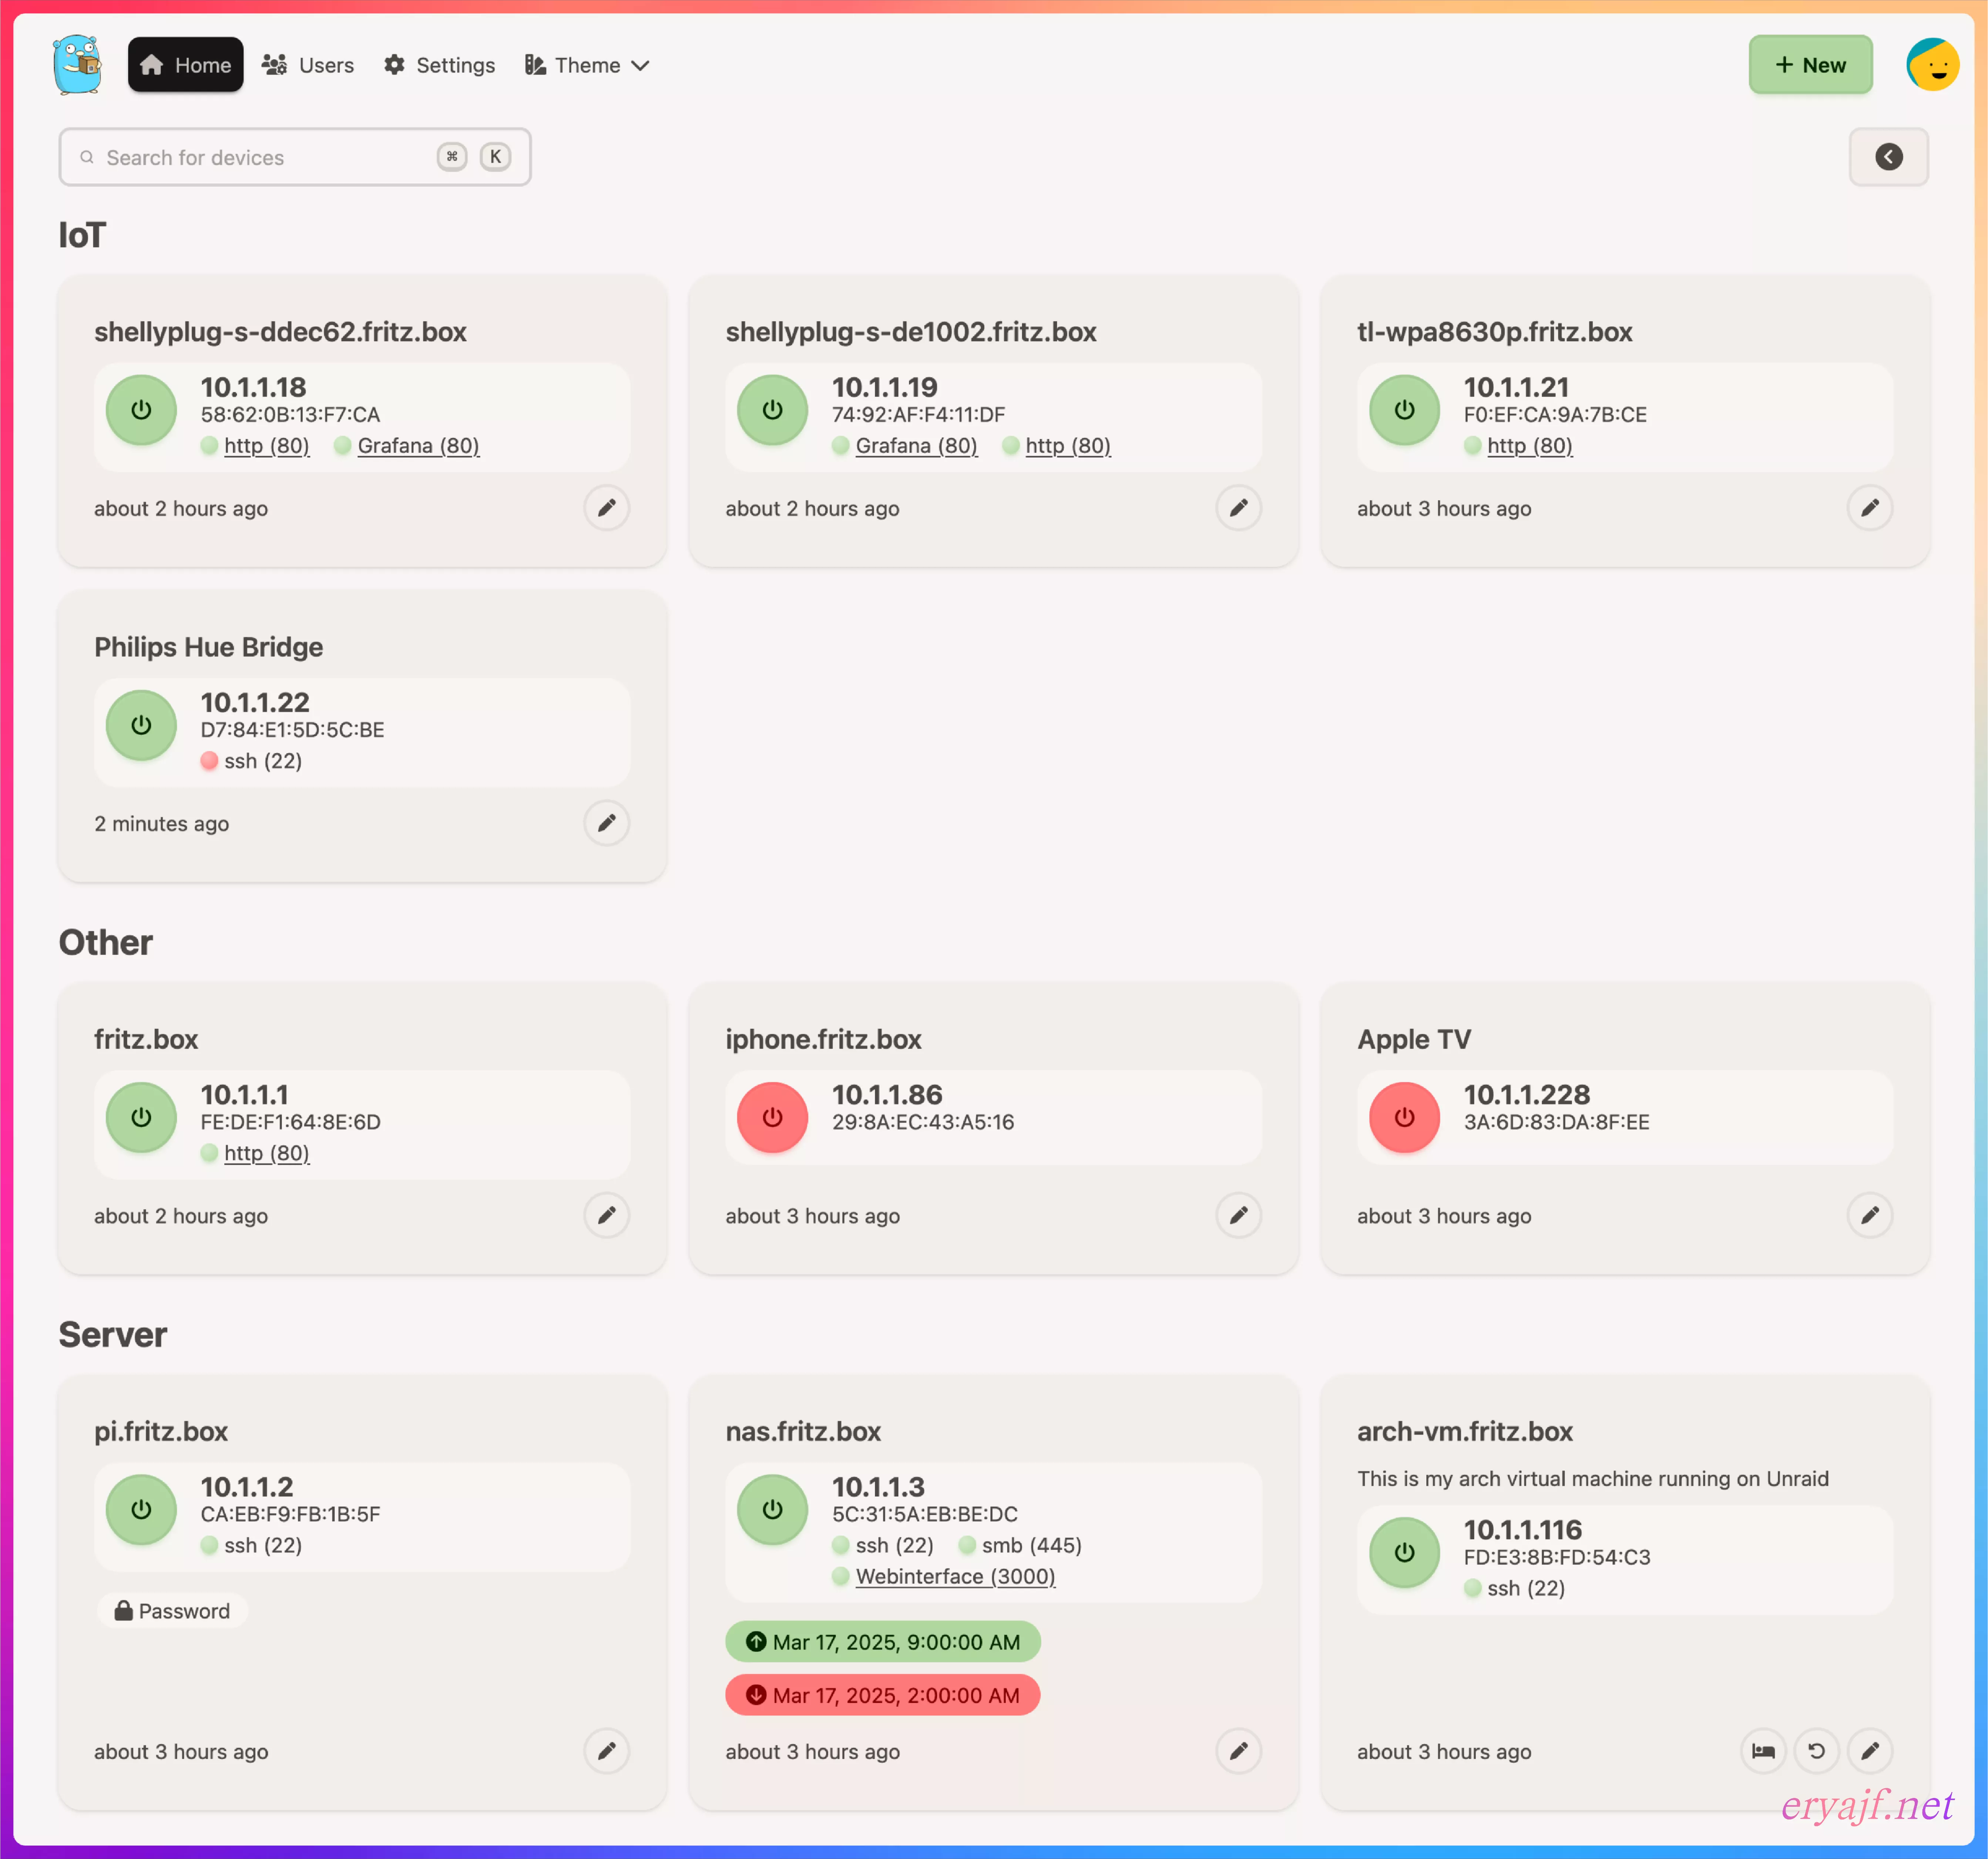This screenshot has height=1859, width=1988.
Task: Edit the Philips Hue Bridge device
Action: pos(606,823)
